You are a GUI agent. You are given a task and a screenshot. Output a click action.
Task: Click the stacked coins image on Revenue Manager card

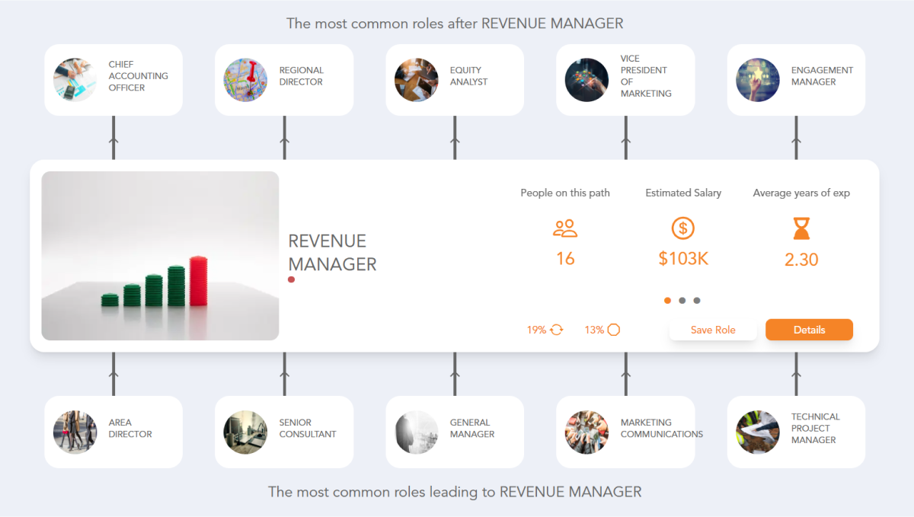click(160, 255)
